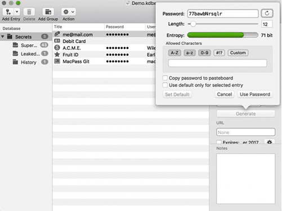The height and width of the screenshot is (211, 282).
Task: Enable Copy password to pasteboard
Action: click(x=165, y=78)
